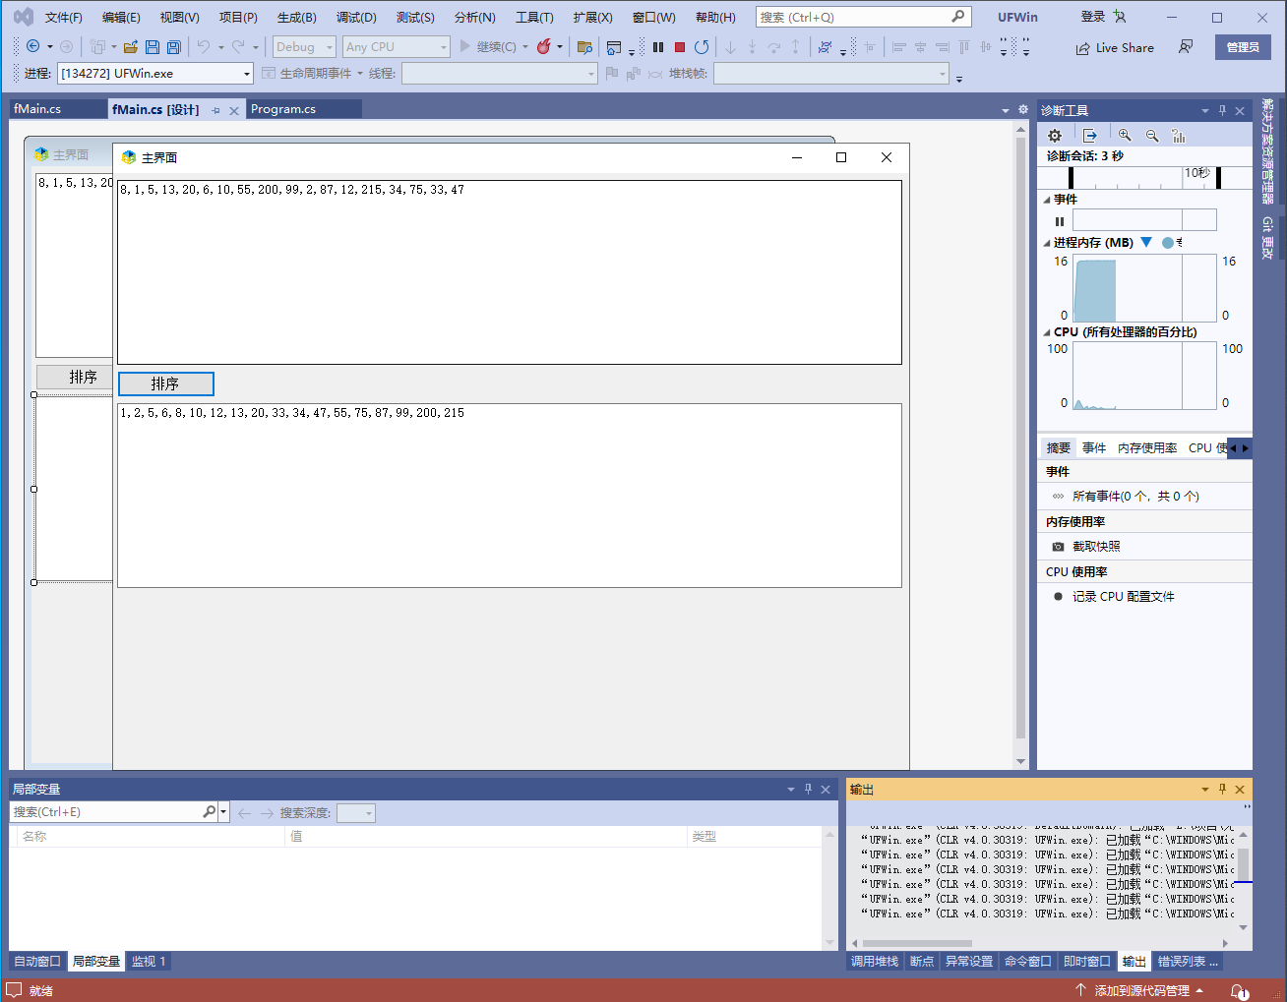Click the reset view chart icon in diagnostics
The height and width of the screenshot is (1002, 1287).
click(x=1179, y=136)
